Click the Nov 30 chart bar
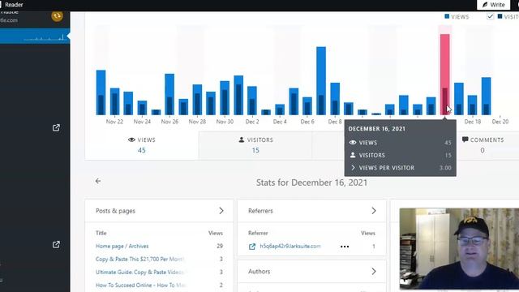This screenshot has width=519, height=292. point(225,98)
